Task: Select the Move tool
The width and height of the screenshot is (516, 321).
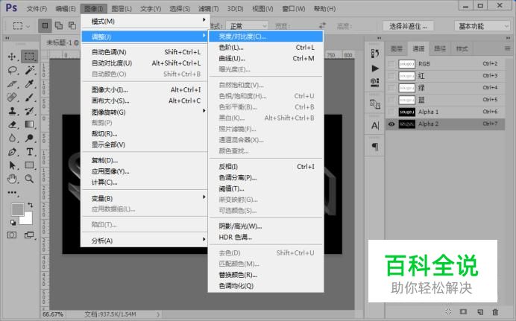Action: pos(12,57)
